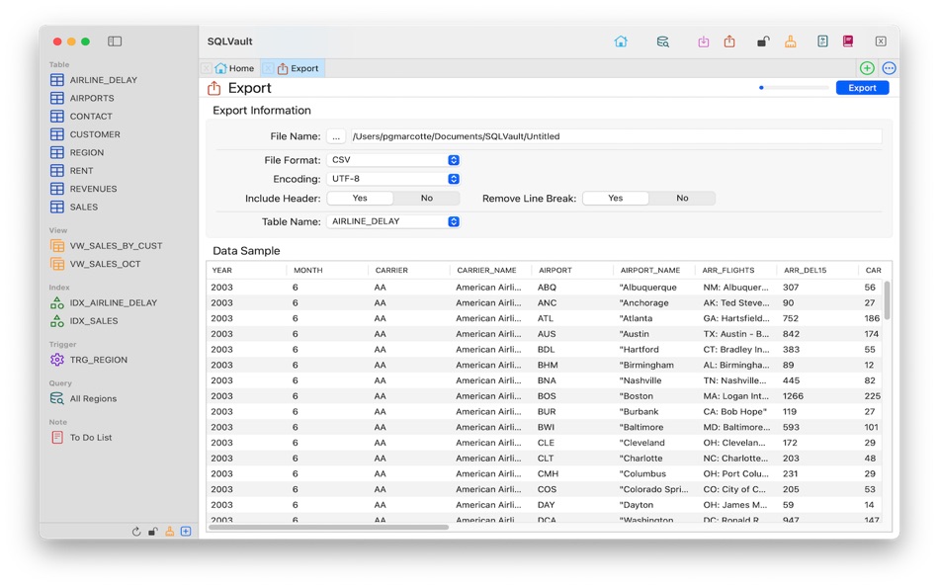
Task: Click the IDX_SALES index icon
Action: (x=57, y=320)
